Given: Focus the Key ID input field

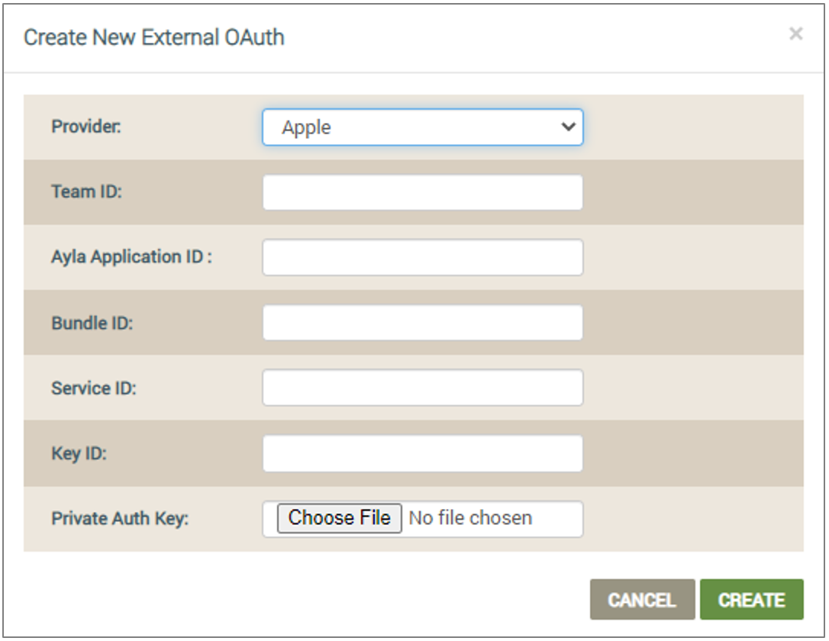Looking at the screenshot, I should pos(422,453).
